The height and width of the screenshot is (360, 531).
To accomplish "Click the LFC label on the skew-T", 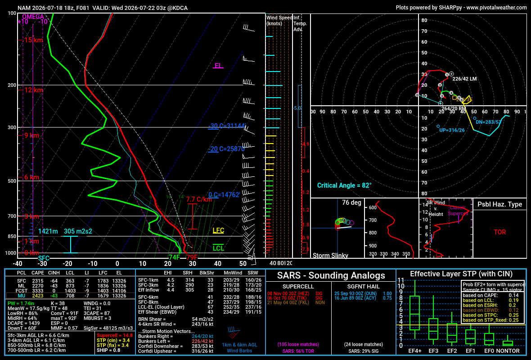I will pos(218,231).
